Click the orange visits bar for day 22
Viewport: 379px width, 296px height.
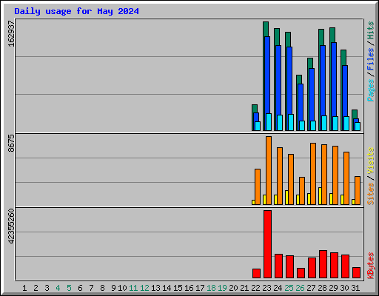(x=258, y=186)
